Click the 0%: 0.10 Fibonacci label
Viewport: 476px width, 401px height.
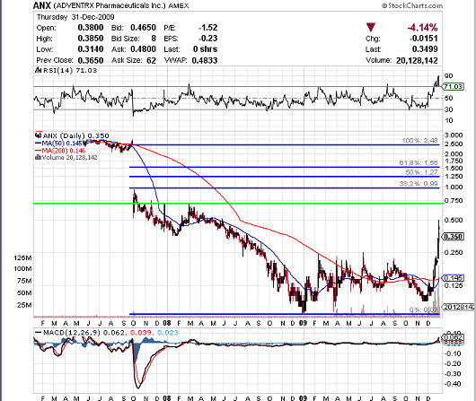click(x=424, y=310)
